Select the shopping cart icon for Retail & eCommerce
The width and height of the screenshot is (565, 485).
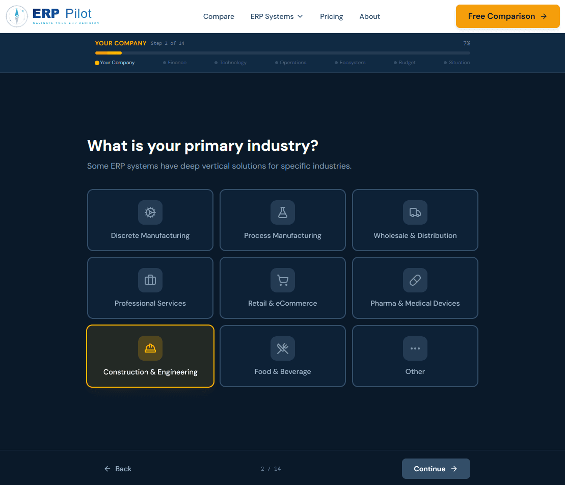click(x=282, y=280)
